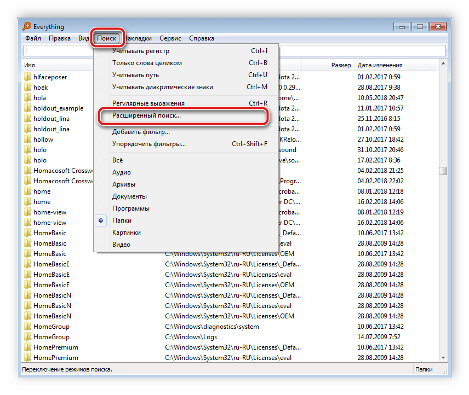The width and height of the screenshot is (469, 395).
Task: Select the hola folder name
Action: (x=40, y=98)
